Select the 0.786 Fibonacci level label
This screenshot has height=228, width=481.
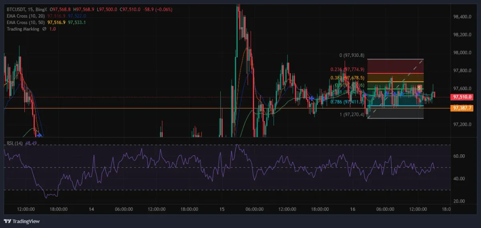click(347, 102)
